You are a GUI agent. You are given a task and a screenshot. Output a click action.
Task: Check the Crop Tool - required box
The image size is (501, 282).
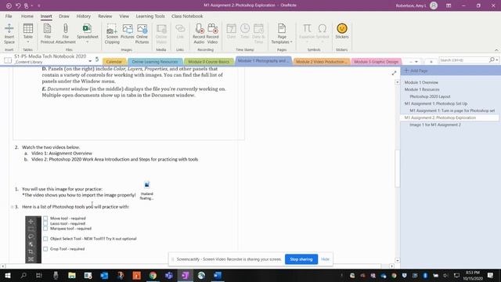(x=45, y=249)
